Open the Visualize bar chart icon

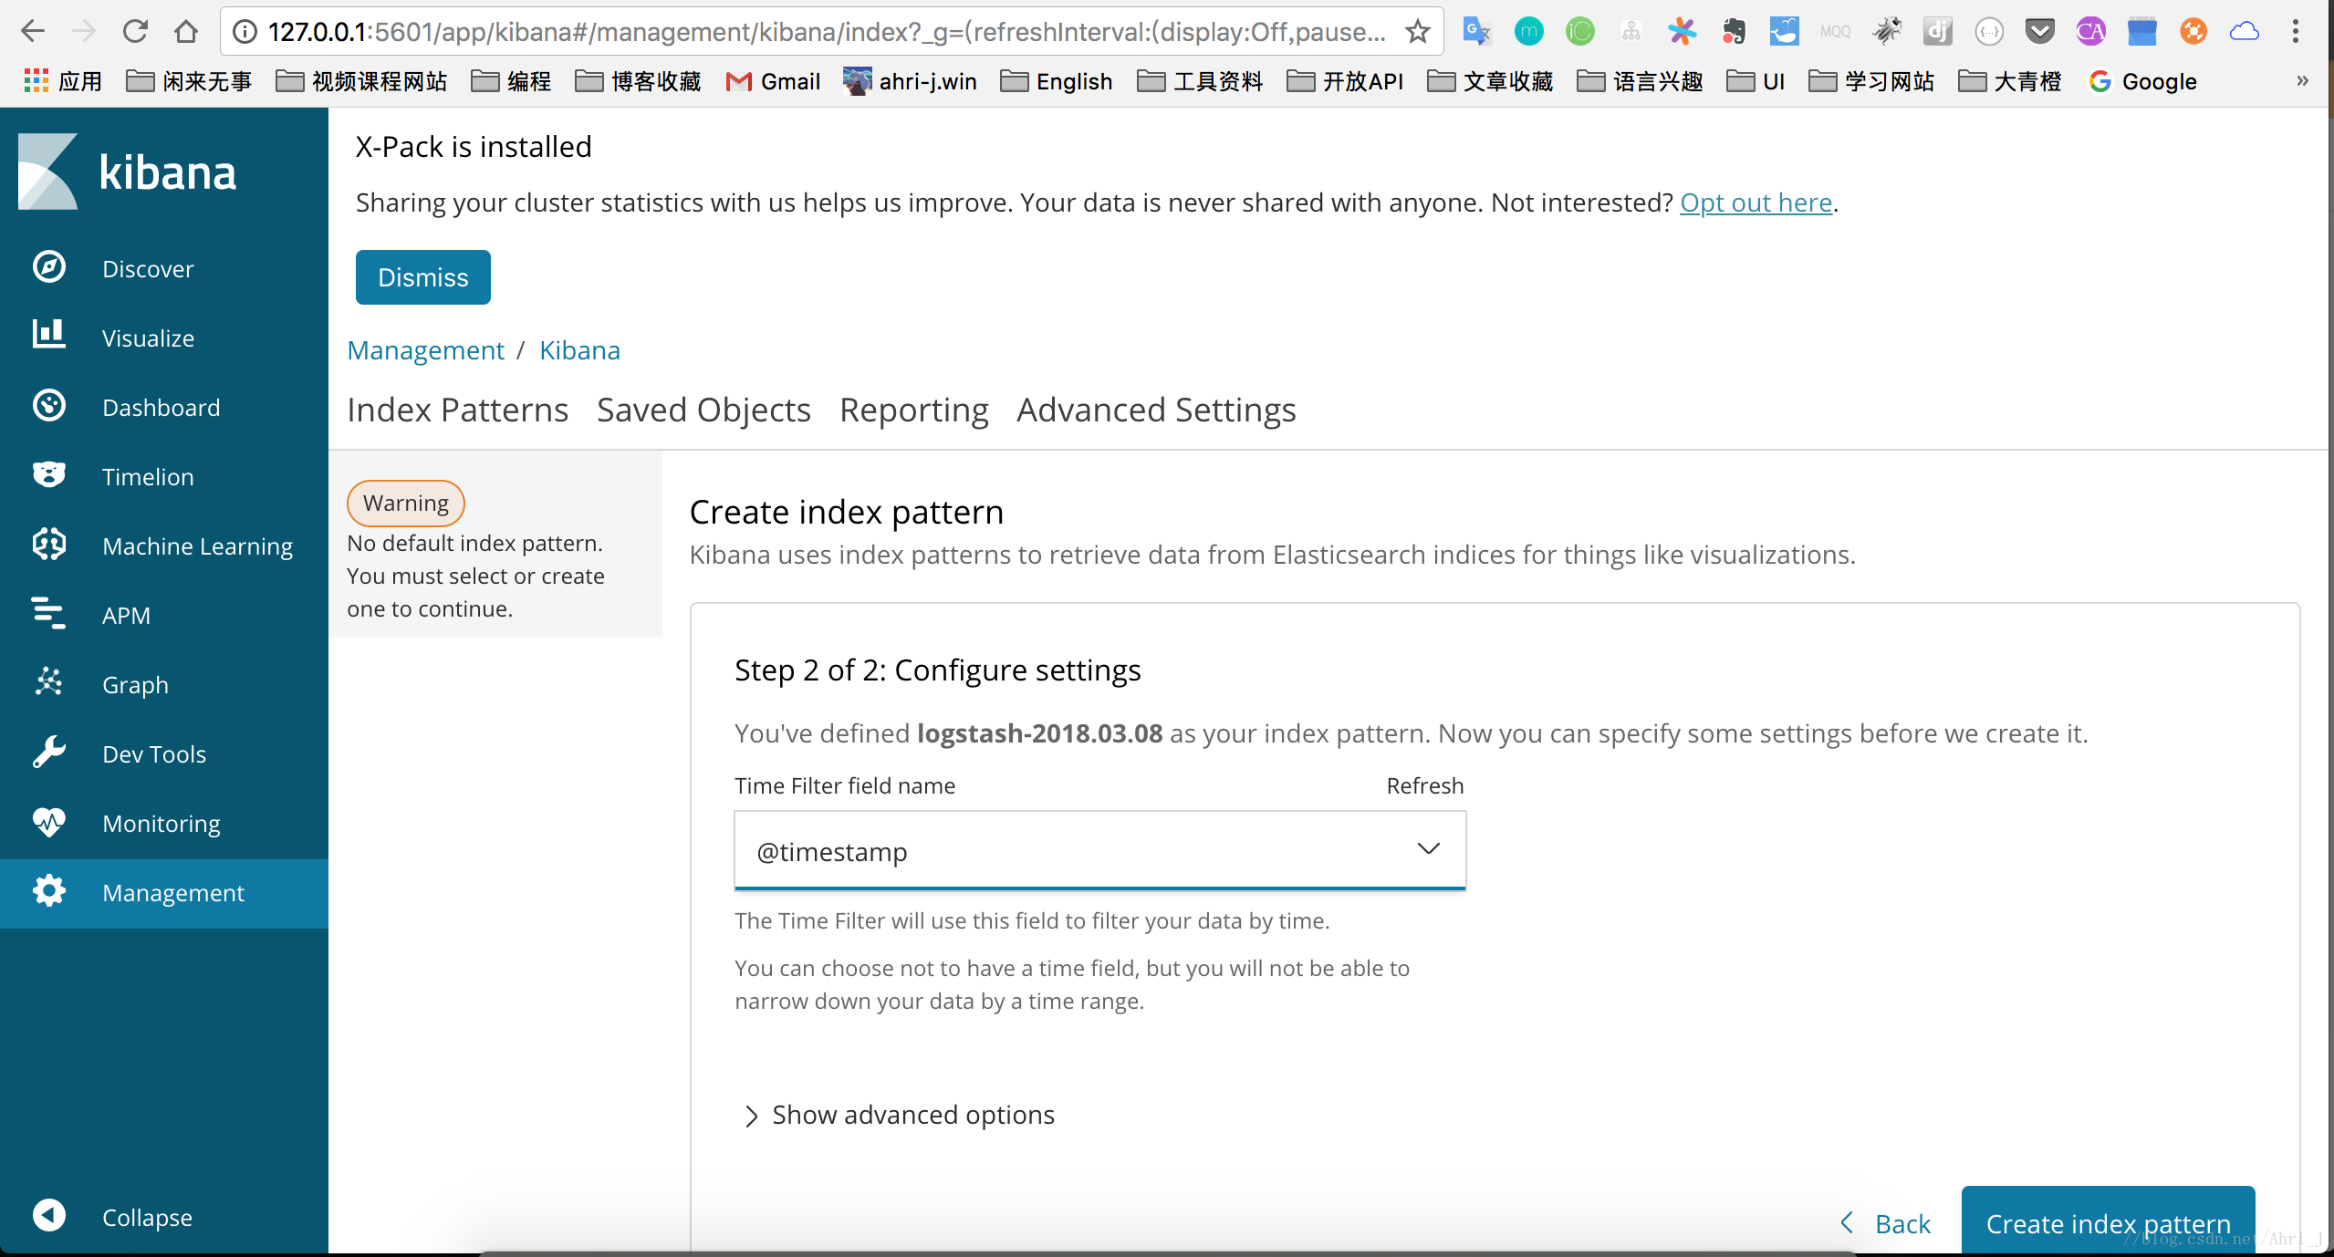(49, 336)
